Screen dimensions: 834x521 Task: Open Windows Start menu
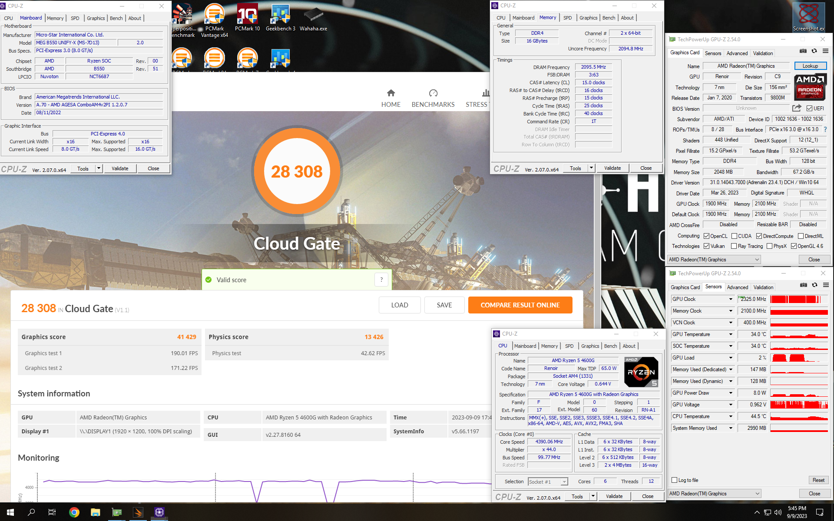10,512
